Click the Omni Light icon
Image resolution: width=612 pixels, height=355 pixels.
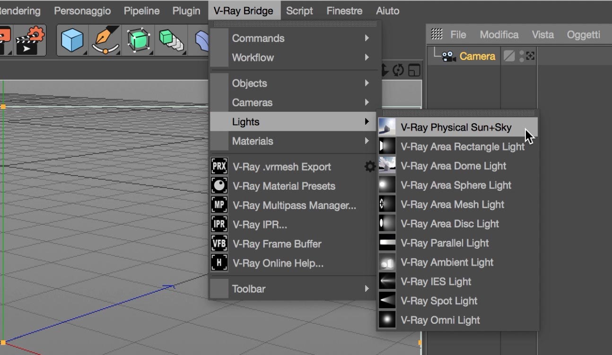(x=387, y=320)
